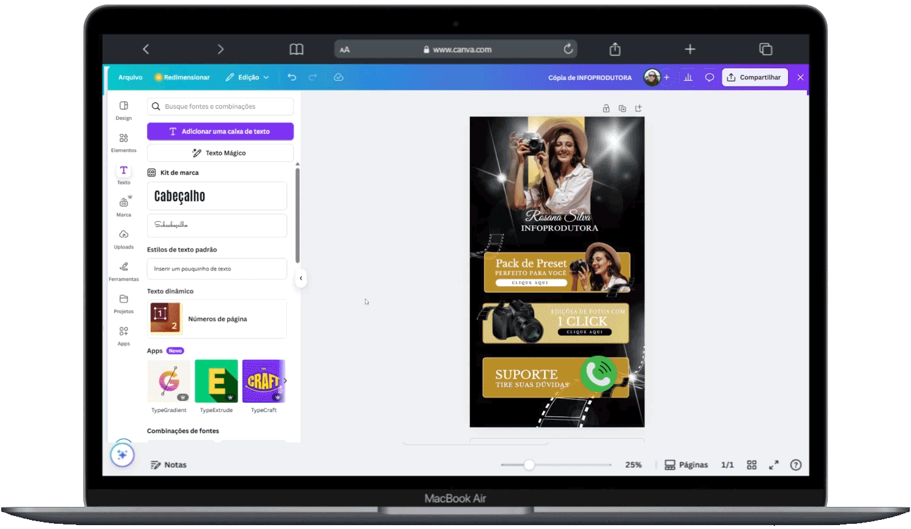Click the undo arrow icon
This screenshot has width=911, height=529.
pyautogui.click(x=292, y=77)
